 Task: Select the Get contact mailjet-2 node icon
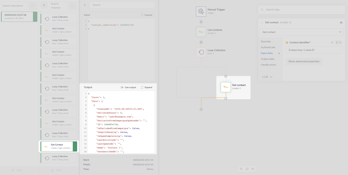[x=226, y=87]
